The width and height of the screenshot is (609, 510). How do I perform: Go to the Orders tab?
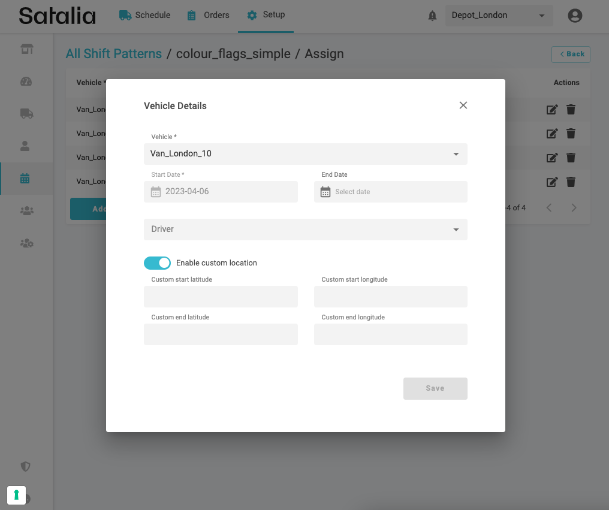[x=208, y=15]
